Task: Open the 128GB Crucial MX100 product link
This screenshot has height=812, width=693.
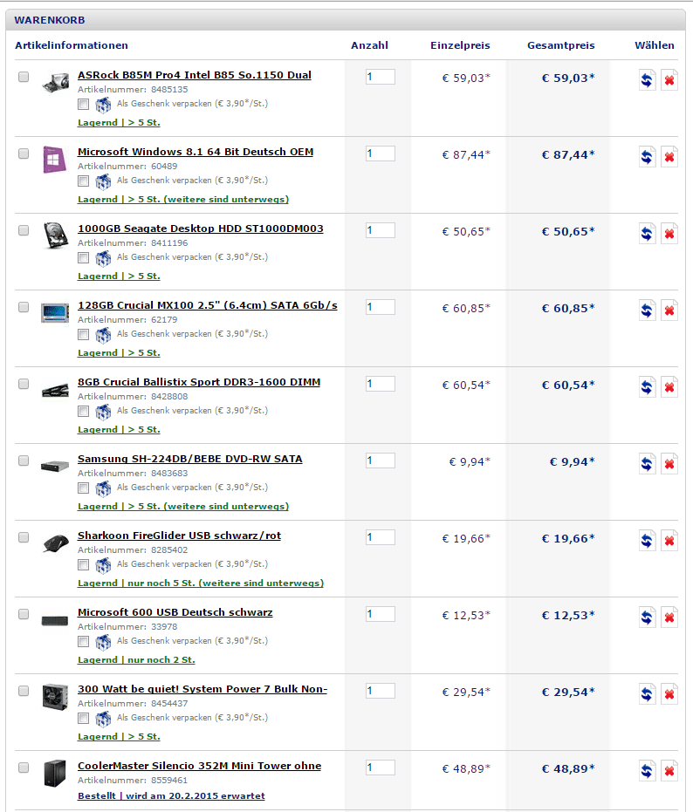Action: click(207, 305)
